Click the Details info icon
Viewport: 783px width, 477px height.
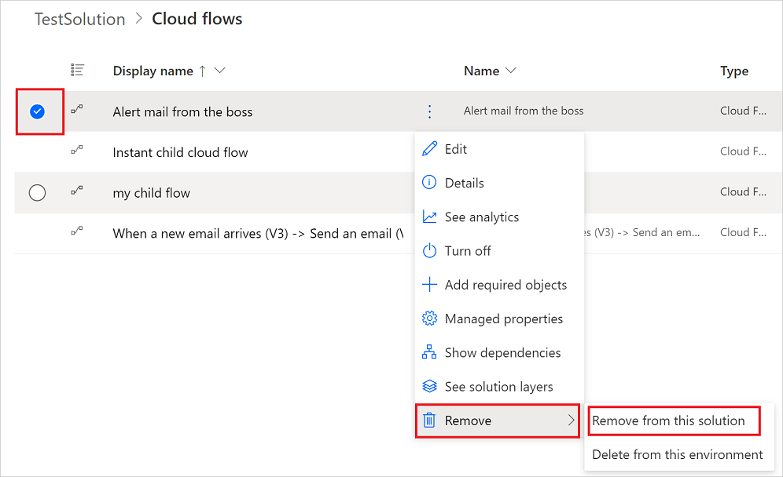429,183
